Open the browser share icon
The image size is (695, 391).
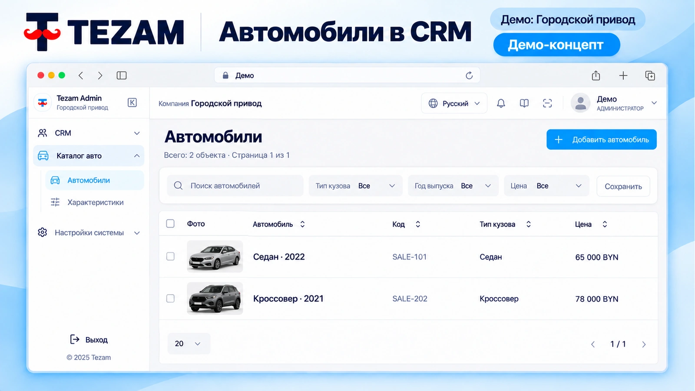(596, 76)
